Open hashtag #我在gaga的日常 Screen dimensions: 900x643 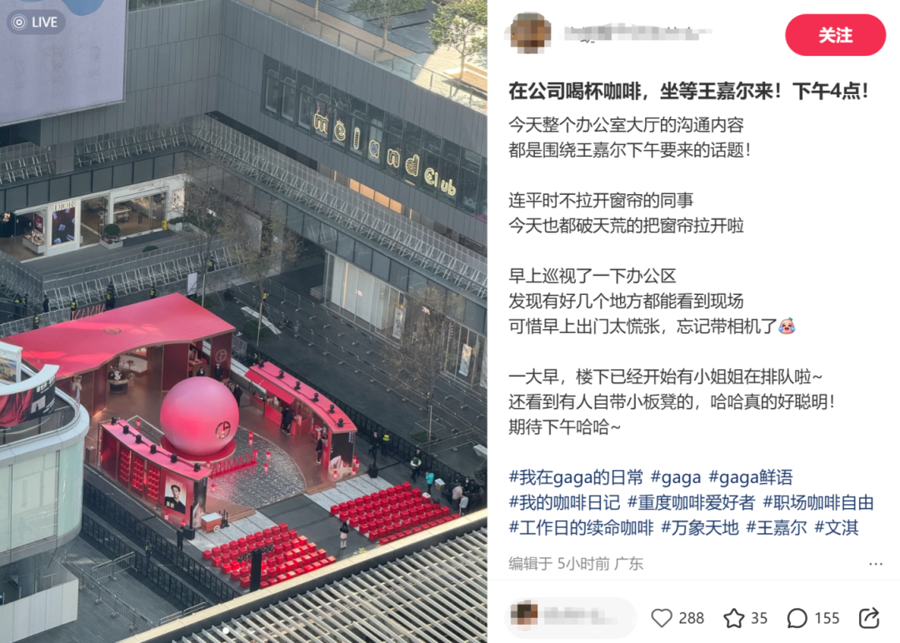(x=577, y=477)
